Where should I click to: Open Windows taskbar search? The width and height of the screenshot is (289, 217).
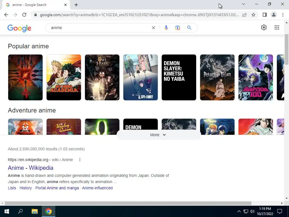pyautogui.click(x=20, y=211)
